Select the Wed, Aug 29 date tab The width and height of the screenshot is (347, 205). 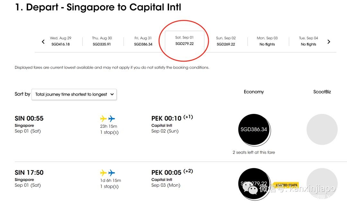point(60,41)
